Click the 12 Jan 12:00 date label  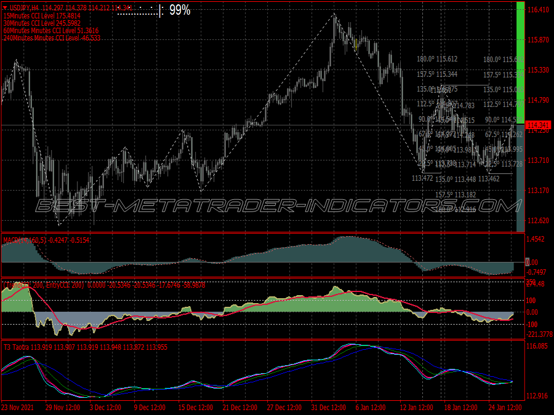[x=417, y=407]
